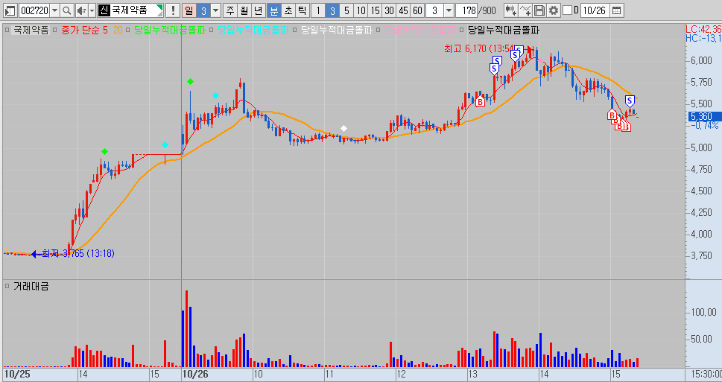
Task: Click the 신 badge beside stock name
Action: pos(104,10)
